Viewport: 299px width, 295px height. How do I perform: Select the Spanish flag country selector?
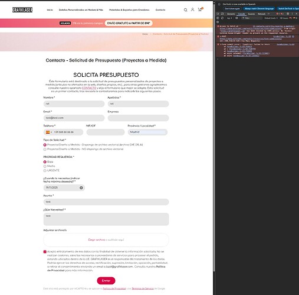pyautogui.click(x=49, y=132)
